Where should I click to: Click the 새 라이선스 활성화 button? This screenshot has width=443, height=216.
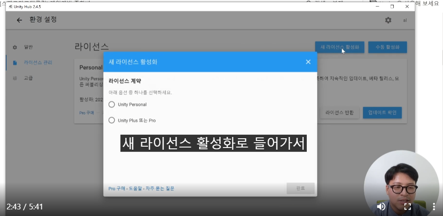[340, 47]
